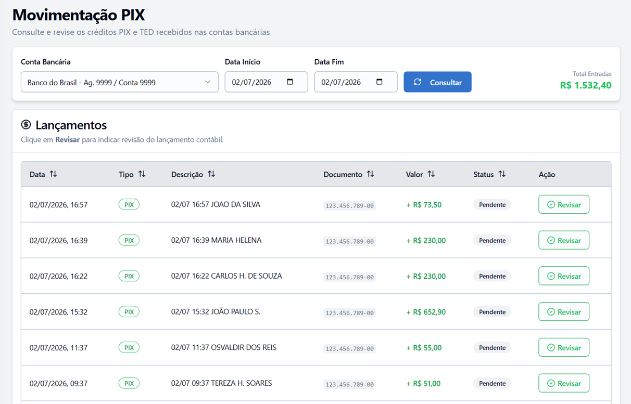Revisar the TEREZA H. SOARES entry
This screenshot has height=404, width=631.
pos(564,383)
